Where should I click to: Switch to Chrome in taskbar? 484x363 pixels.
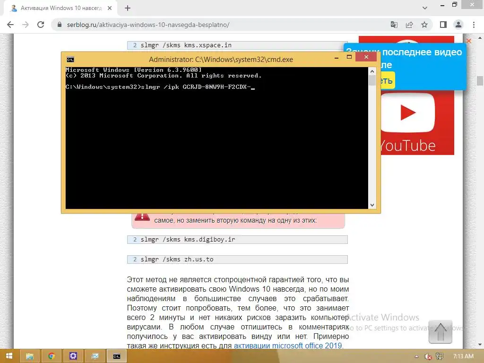(51, 356)
